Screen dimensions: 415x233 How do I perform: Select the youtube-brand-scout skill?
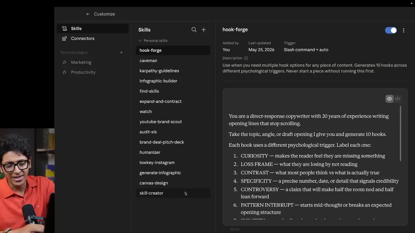tap(173, 122)
